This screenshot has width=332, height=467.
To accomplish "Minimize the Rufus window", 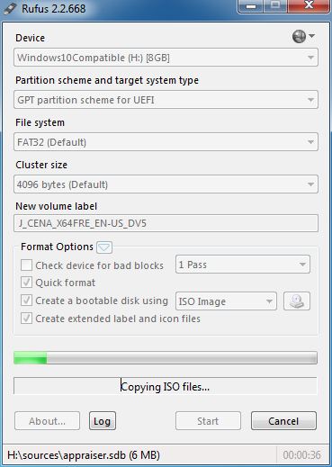I will (x=251, y=6).
